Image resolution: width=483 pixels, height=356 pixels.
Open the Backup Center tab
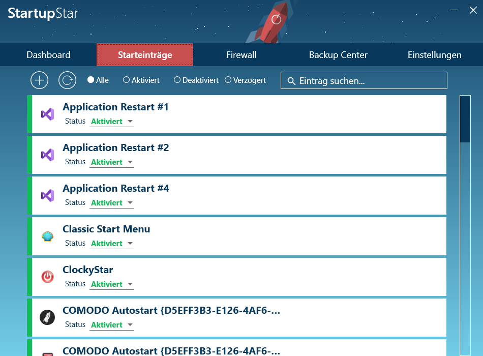pyautogui.click(x=338, y=55)
